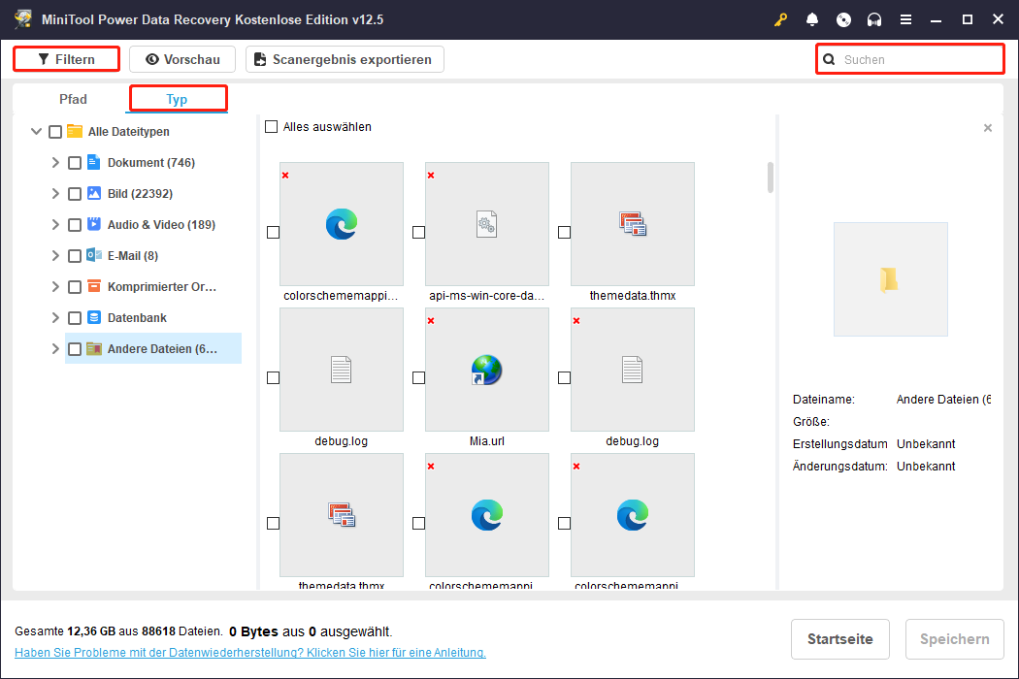
Task: Click the Vorschau button
Action: point(182,59)
